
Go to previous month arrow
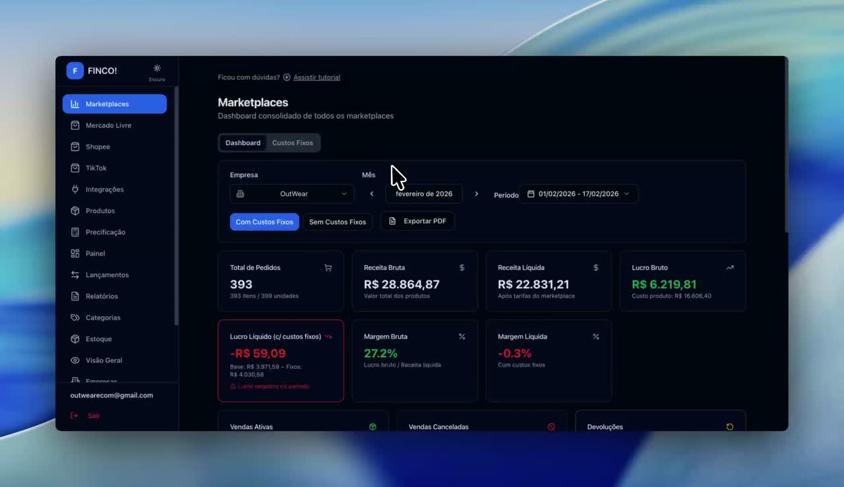[372, 194]
